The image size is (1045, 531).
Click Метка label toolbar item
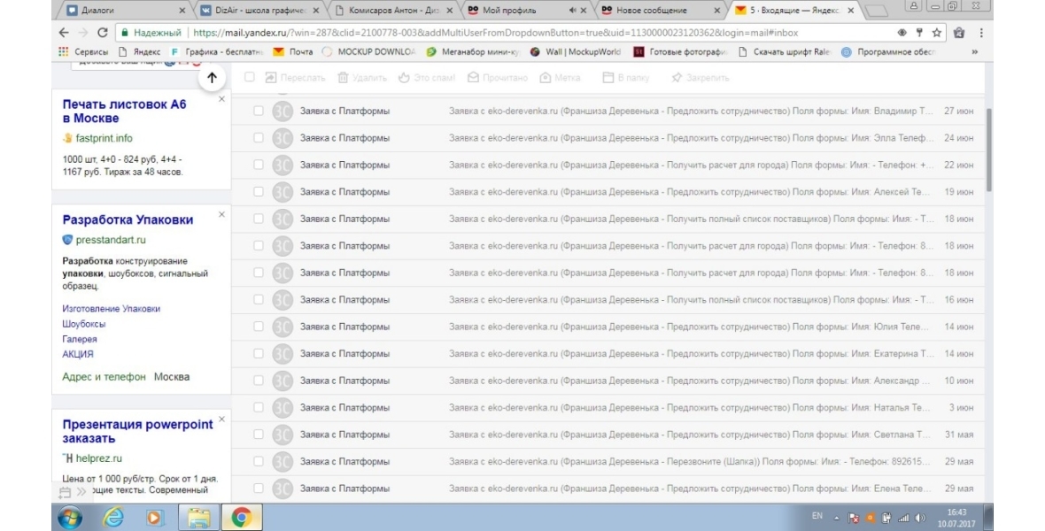point(560,78)
